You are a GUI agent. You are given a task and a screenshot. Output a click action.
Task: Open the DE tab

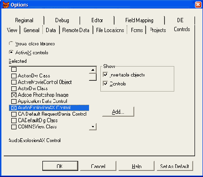pyautogui.click(x=180, y=20)
